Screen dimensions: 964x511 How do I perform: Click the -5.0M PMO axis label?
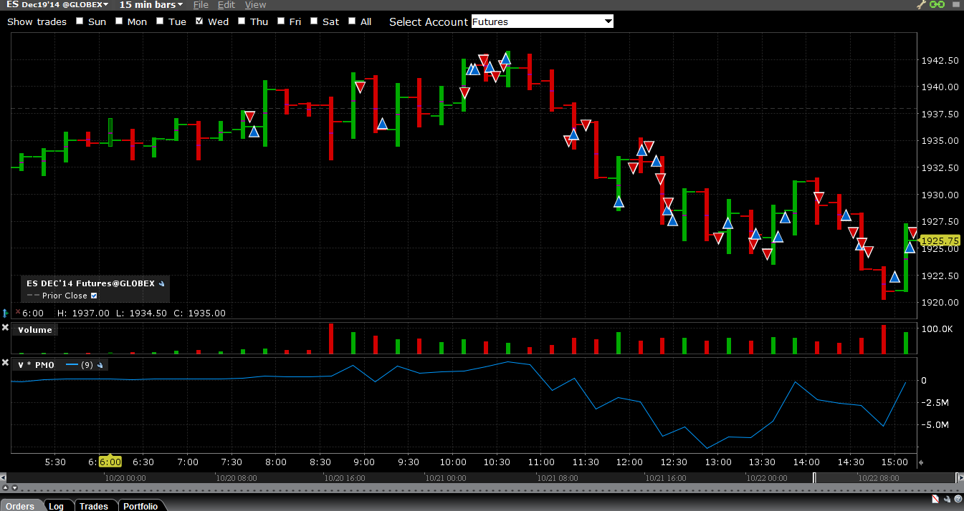pyautogui.click(x=934, y=425)
